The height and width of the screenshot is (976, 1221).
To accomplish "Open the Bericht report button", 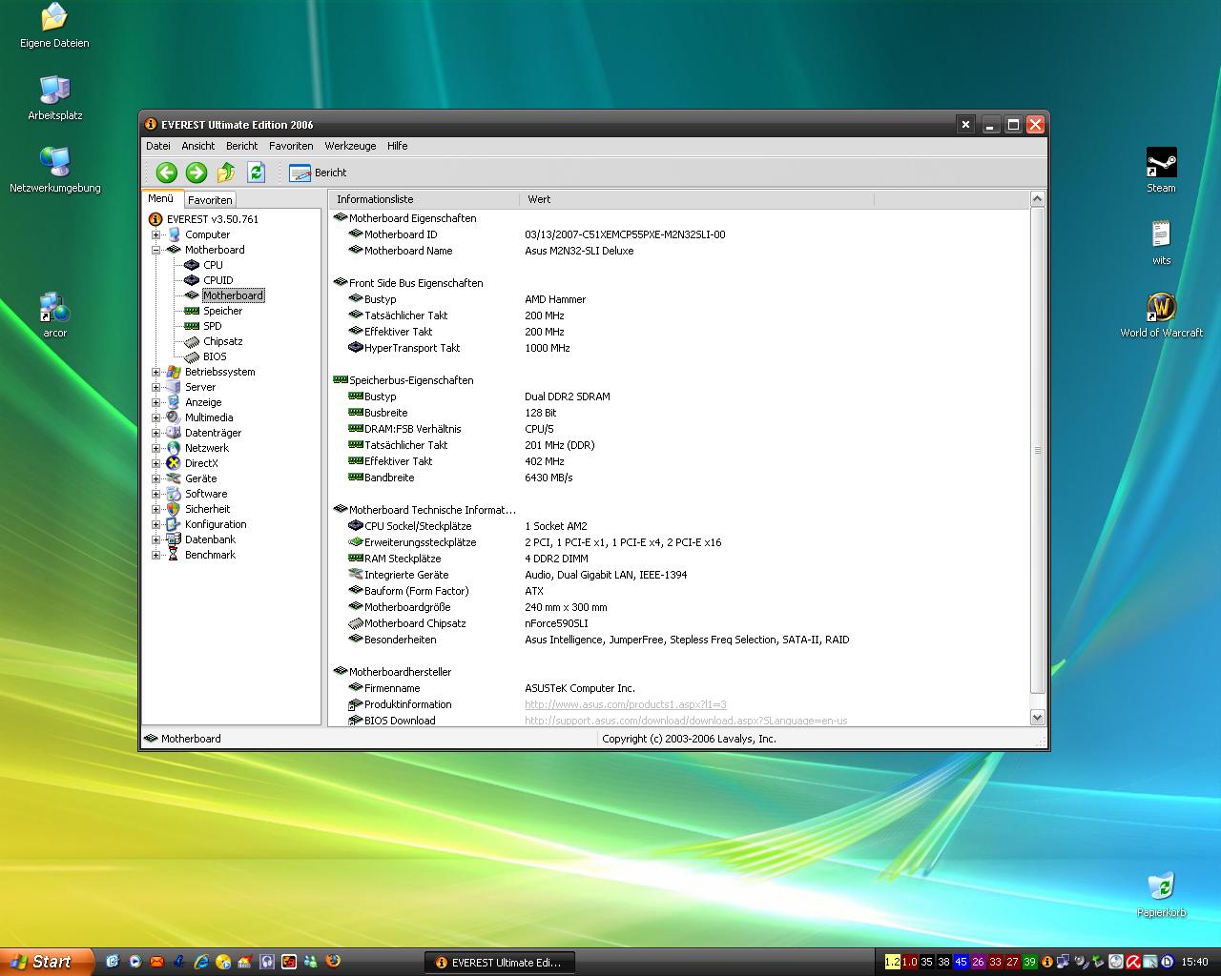I will pyautogui.click(x=319, y=173).
